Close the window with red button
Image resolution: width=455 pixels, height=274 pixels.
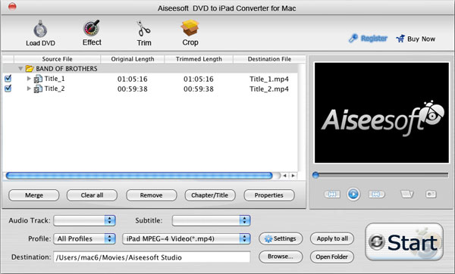[x=12, y=7]
